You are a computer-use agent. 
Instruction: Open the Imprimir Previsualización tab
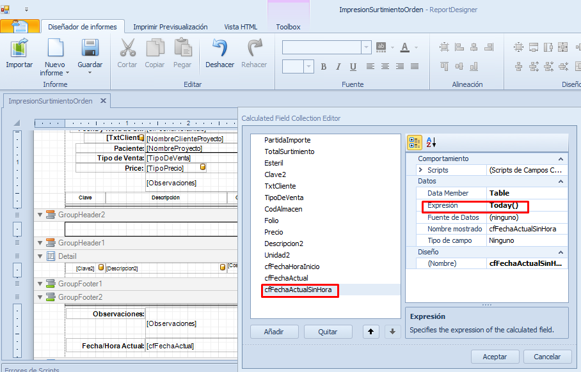click(x=170, y=27)
